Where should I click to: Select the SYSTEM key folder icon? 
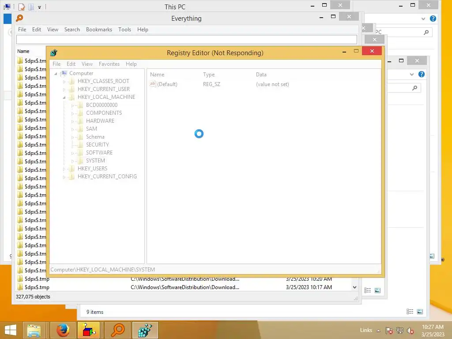[x=80, y=161]
